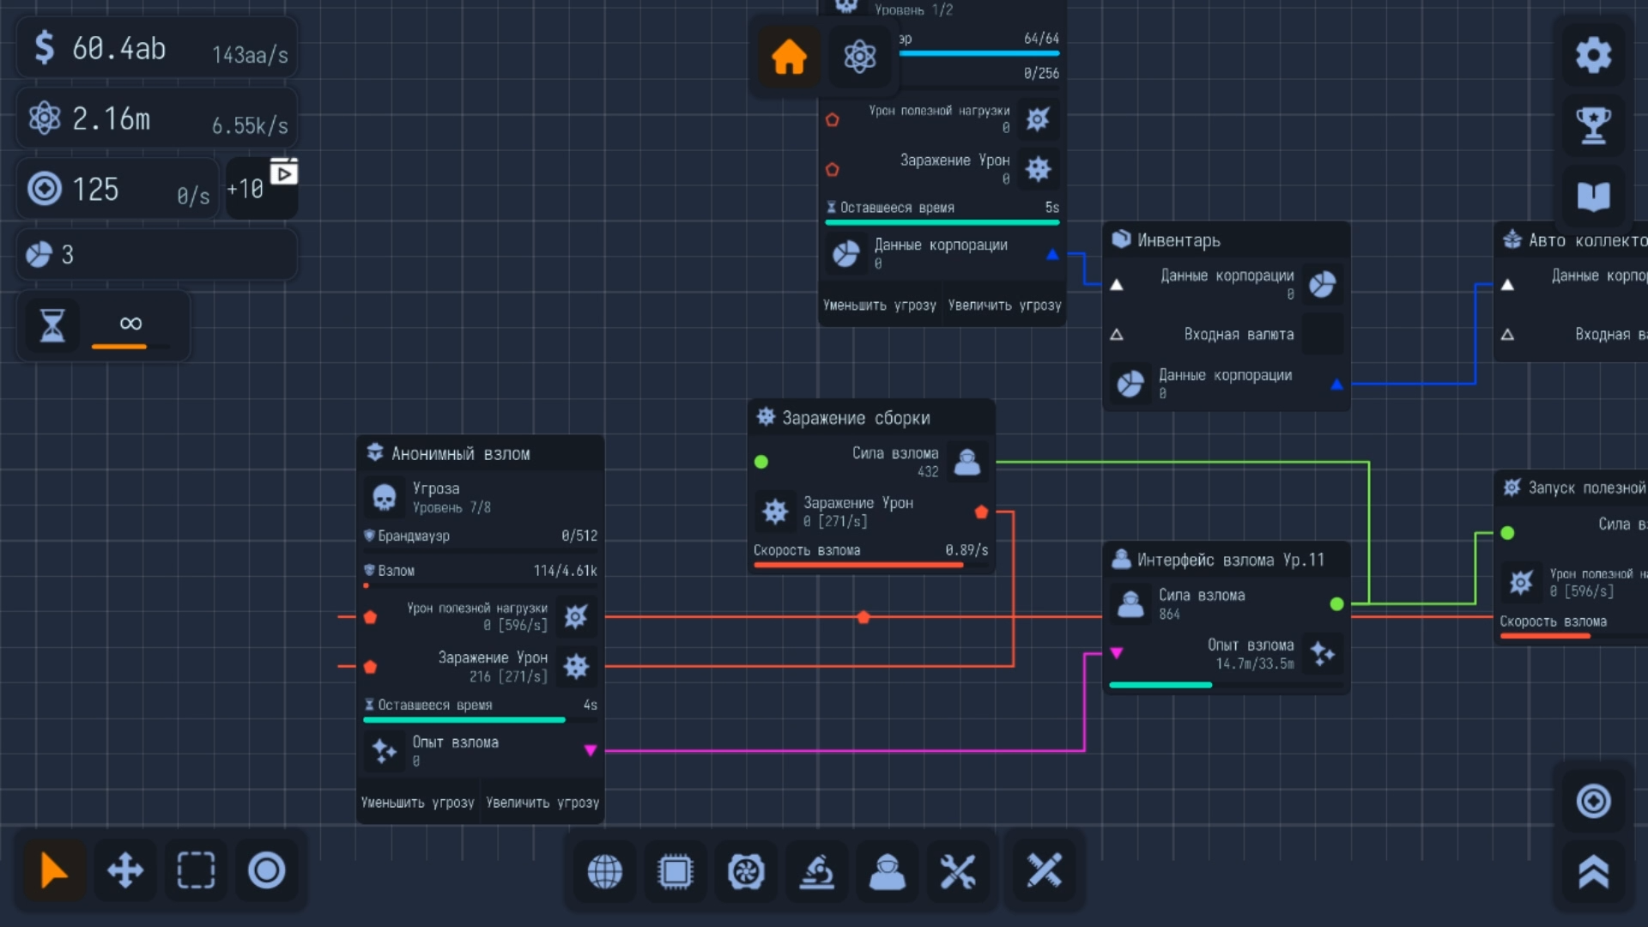Viewport: 1648px width, 927px height.
Task: Click the green input port of Заражение сборки
Action: point(760,462)
